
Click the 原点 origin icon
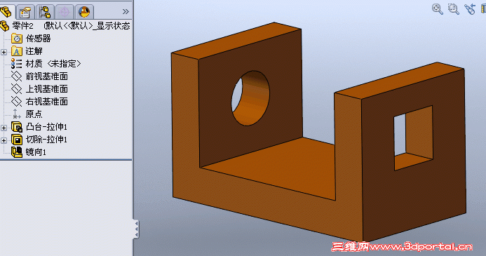tap(16, 114)
